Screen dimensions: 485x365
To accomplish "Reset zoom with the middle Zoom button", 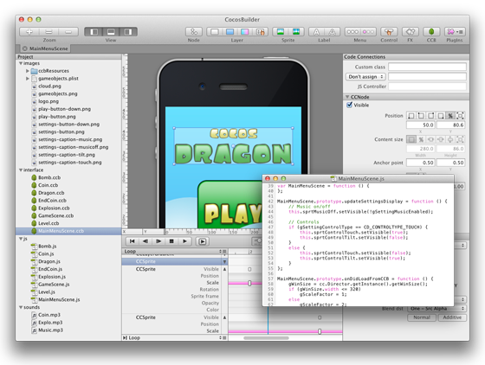I will coord(48,31).
